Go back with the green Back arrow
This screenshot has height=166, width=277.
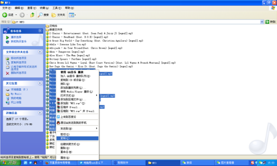(x=5, y=15)
